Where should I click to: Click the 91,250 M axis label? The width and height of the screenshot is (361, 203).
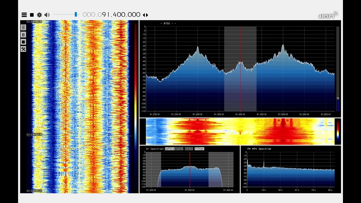coord(176,114)
